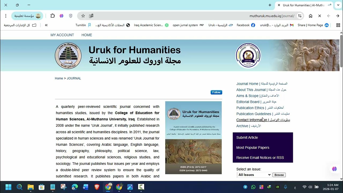343x193 pixels.
Task: Click the journal cover image thumbnail
Action: click(193, 138)
